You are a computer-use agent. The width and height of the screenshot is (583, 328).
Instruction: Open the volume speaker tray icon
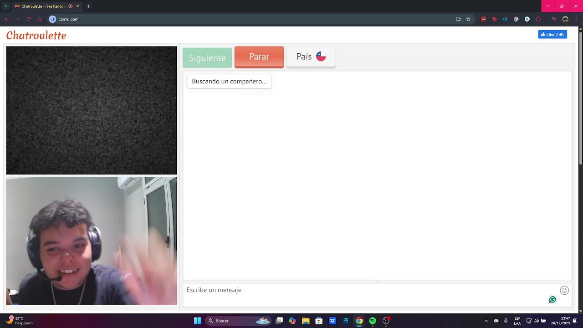pyautogui.click(x=536, y=321)
